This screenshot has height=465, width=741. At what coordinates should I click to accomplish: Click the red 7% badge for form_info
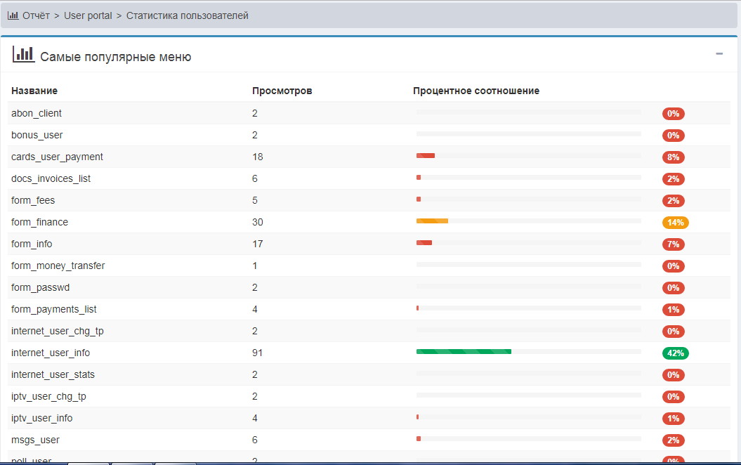tap(673, 244)
